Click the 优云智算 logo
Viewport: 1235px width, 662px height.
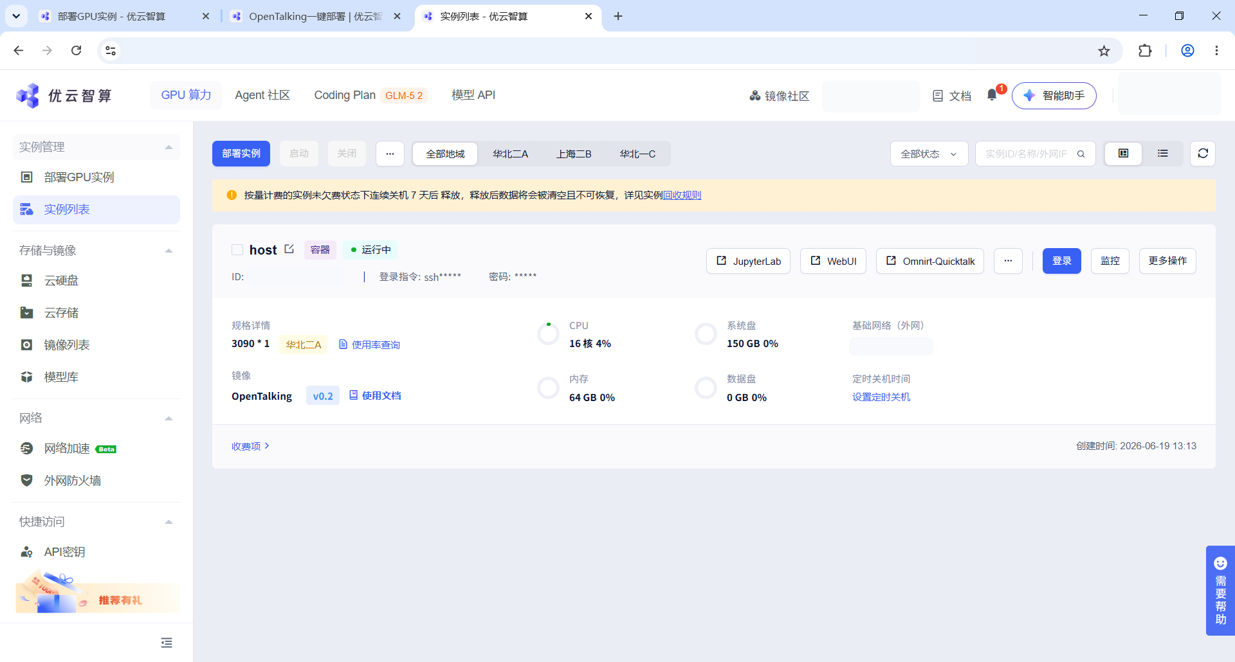[64, 96]
